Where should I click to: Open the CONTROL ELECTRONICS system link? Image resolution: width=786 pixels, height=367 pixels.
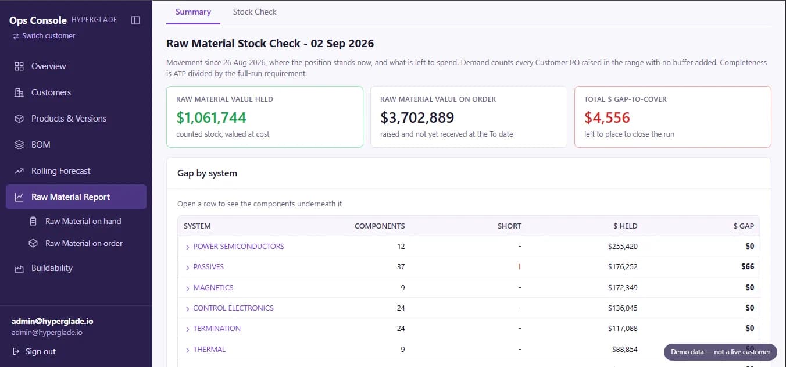233,308
